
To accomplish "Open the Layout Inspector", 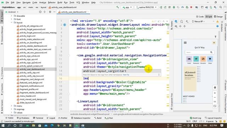I will 214,118.
